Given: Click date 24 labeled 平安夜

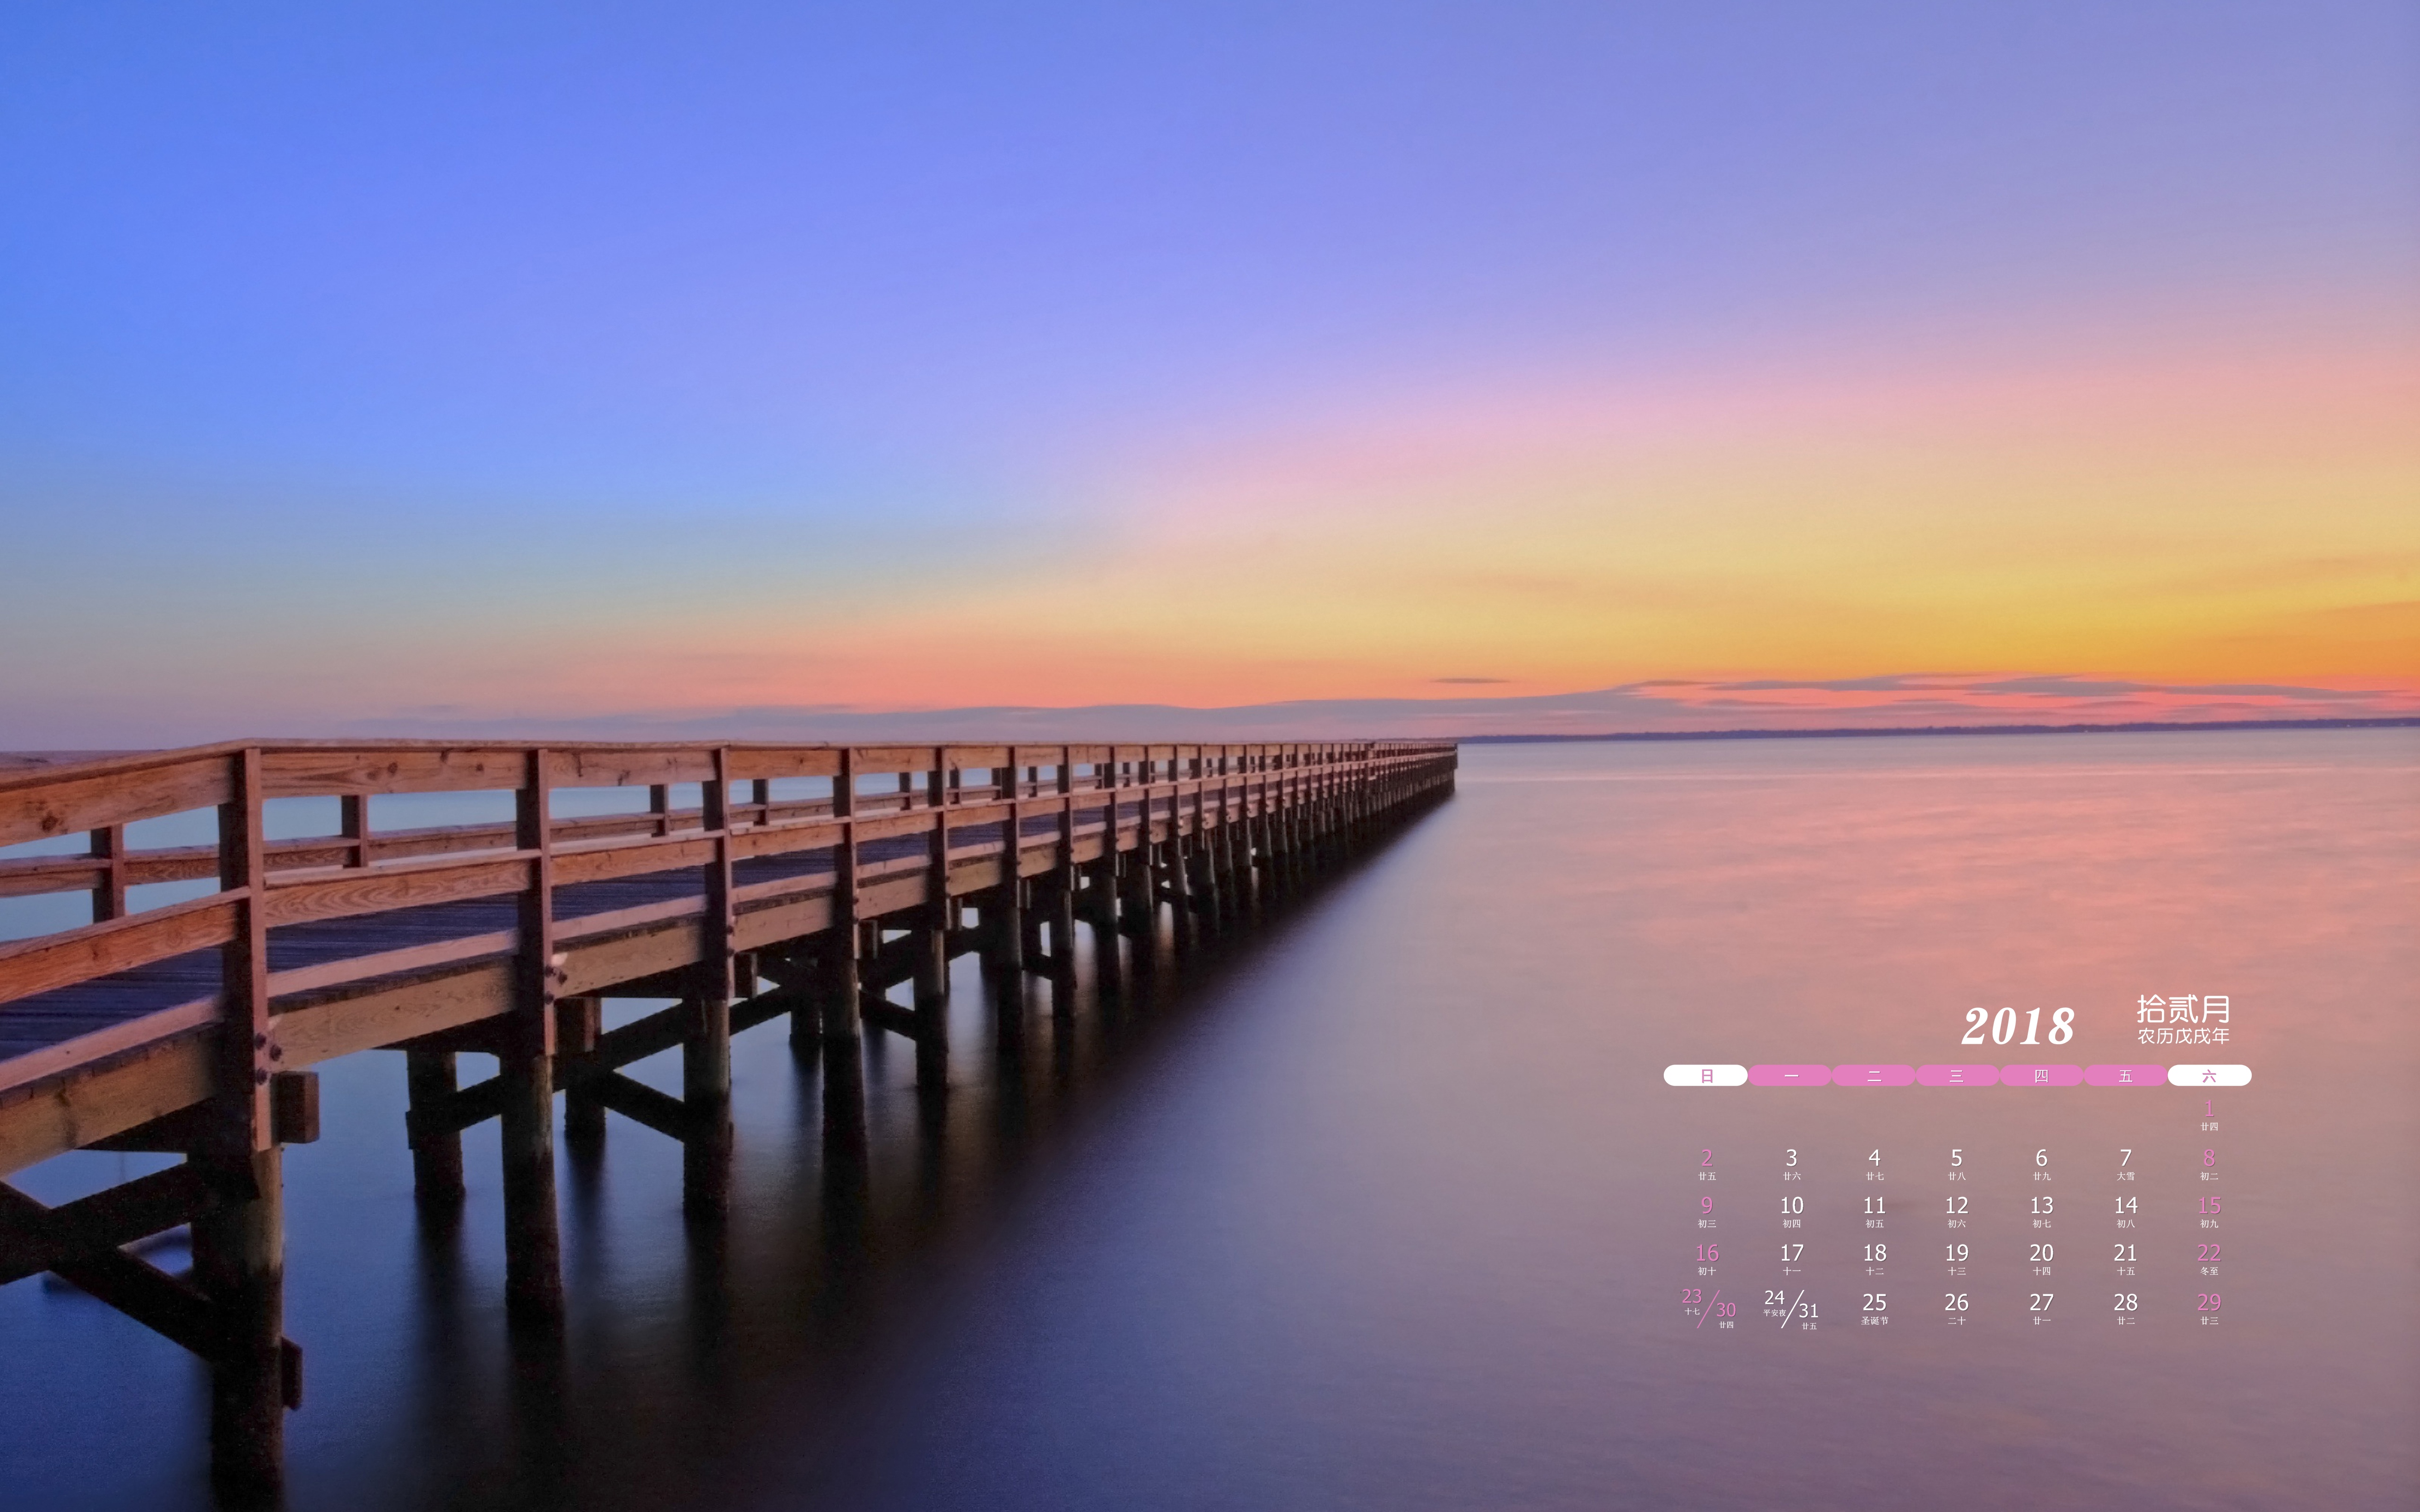Looking at the screenshot, I should pyautogui.click(x=1774, y=1298).
